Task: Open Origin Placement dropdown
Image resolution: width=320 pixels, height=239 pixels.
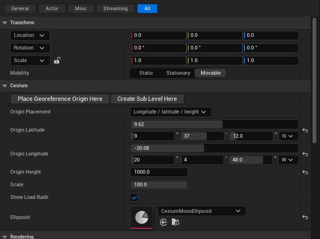Action: (170, 112)
